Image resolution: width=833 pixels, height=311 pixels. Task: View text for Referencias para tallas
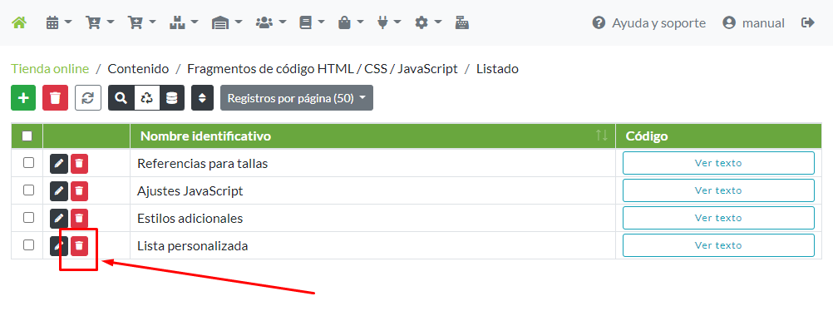pyautogui.click(x=718, y=163)
